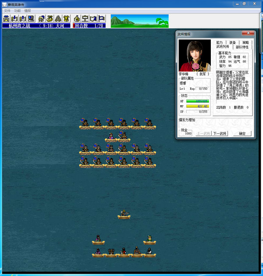Click the 下一武将 button
This screenshot has height=276, width=263.
[x=220, y=134]
